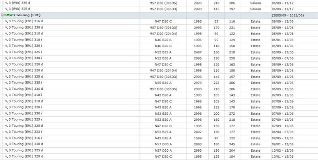Click magnifier for Touring 318 d M47 engine
Image resolution: width=318 pixels, height=160 pixels.
[x=6, y=34]
